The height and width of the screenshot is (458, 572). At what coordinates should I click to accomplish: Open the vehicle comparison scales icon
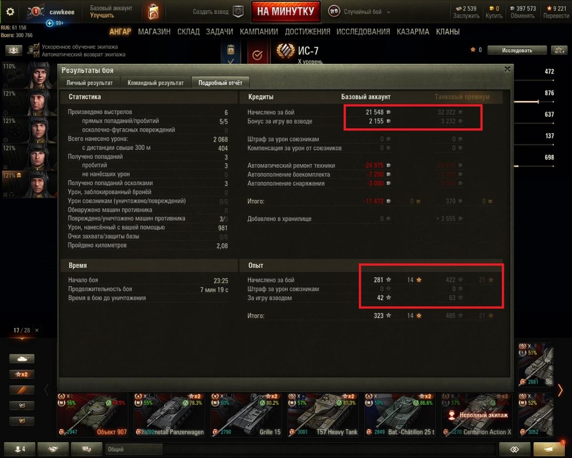coord(559,50)
